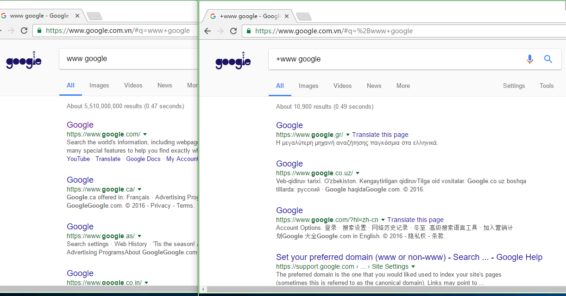This screenshot has width=566, height=296.
Task: Select the All results tab in left window
Action: [70, 85]
